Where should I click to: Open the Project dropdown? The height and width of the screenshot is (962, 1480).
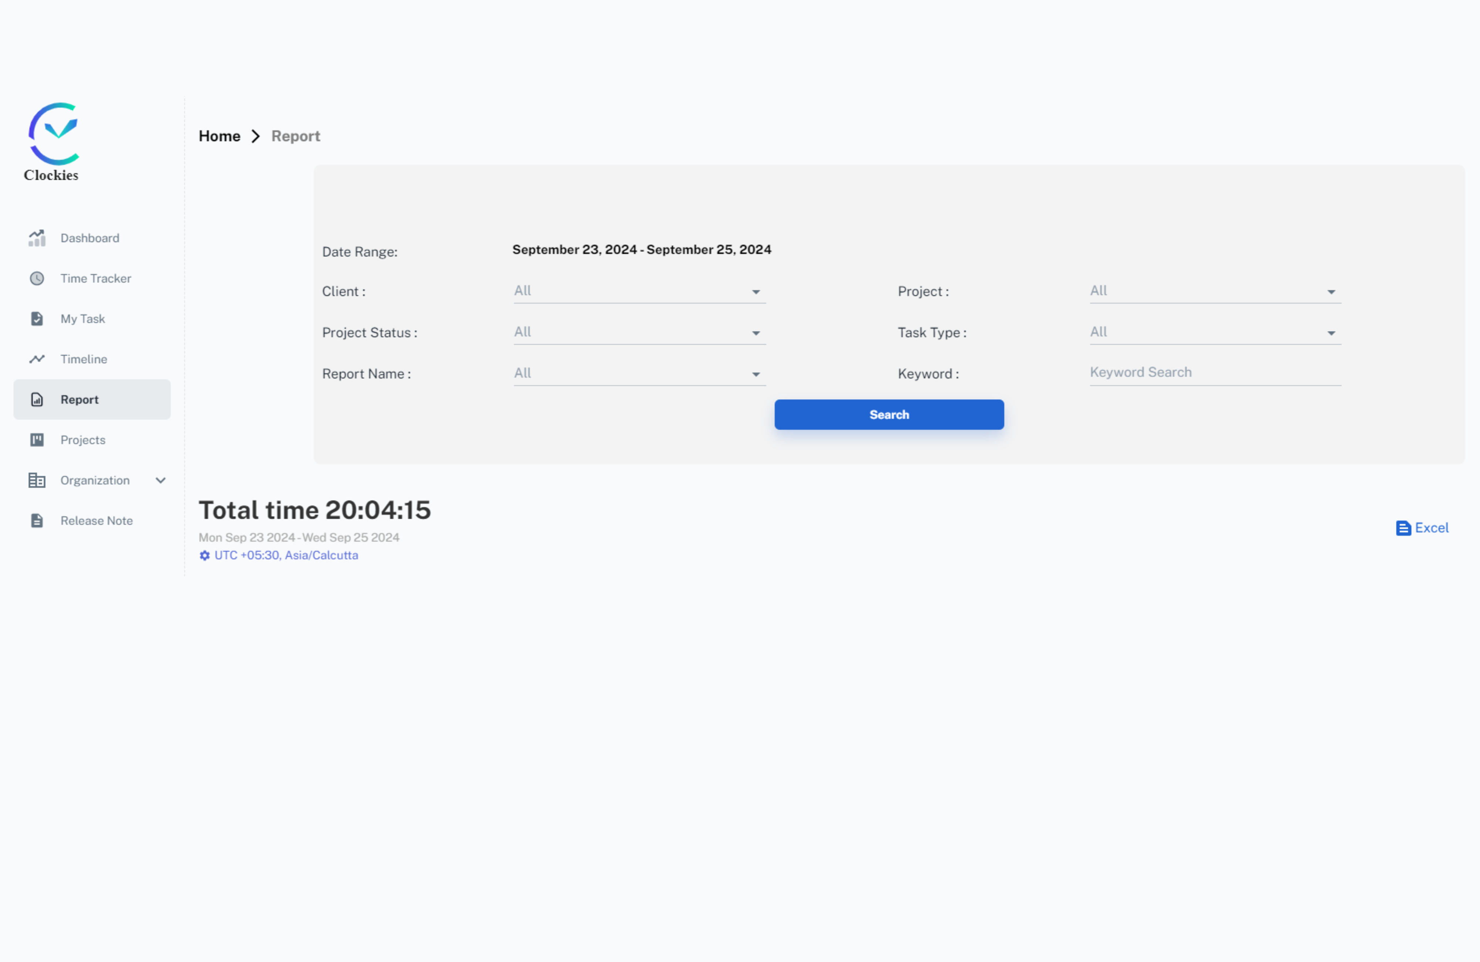pos(1215,291)
